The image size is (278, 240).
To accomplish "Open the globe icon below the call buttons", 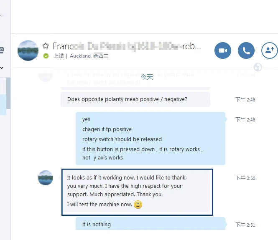I will (x=258, y=67).
